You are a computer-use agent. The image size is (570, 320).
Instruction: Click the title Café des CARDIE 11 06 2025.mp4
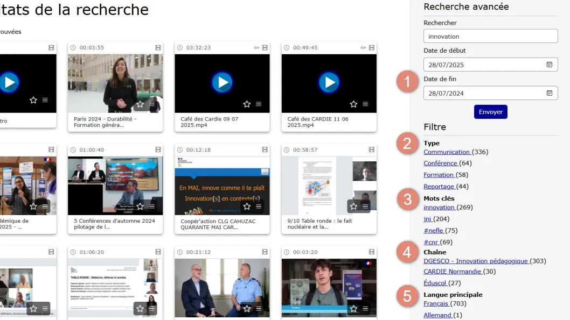click(318, 122)
